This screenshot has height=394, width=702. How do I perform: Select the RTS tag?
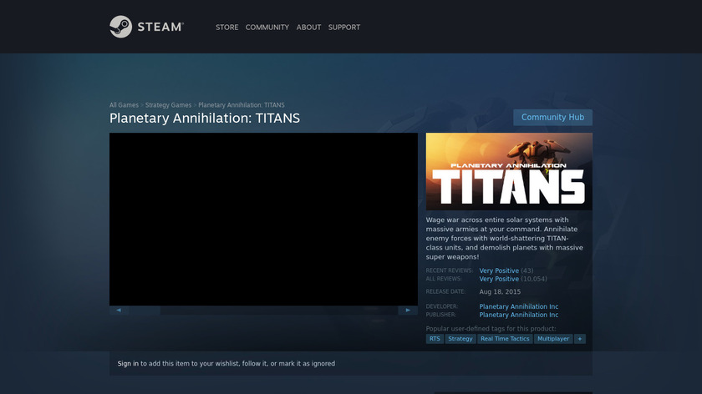[x=435, y=339]
